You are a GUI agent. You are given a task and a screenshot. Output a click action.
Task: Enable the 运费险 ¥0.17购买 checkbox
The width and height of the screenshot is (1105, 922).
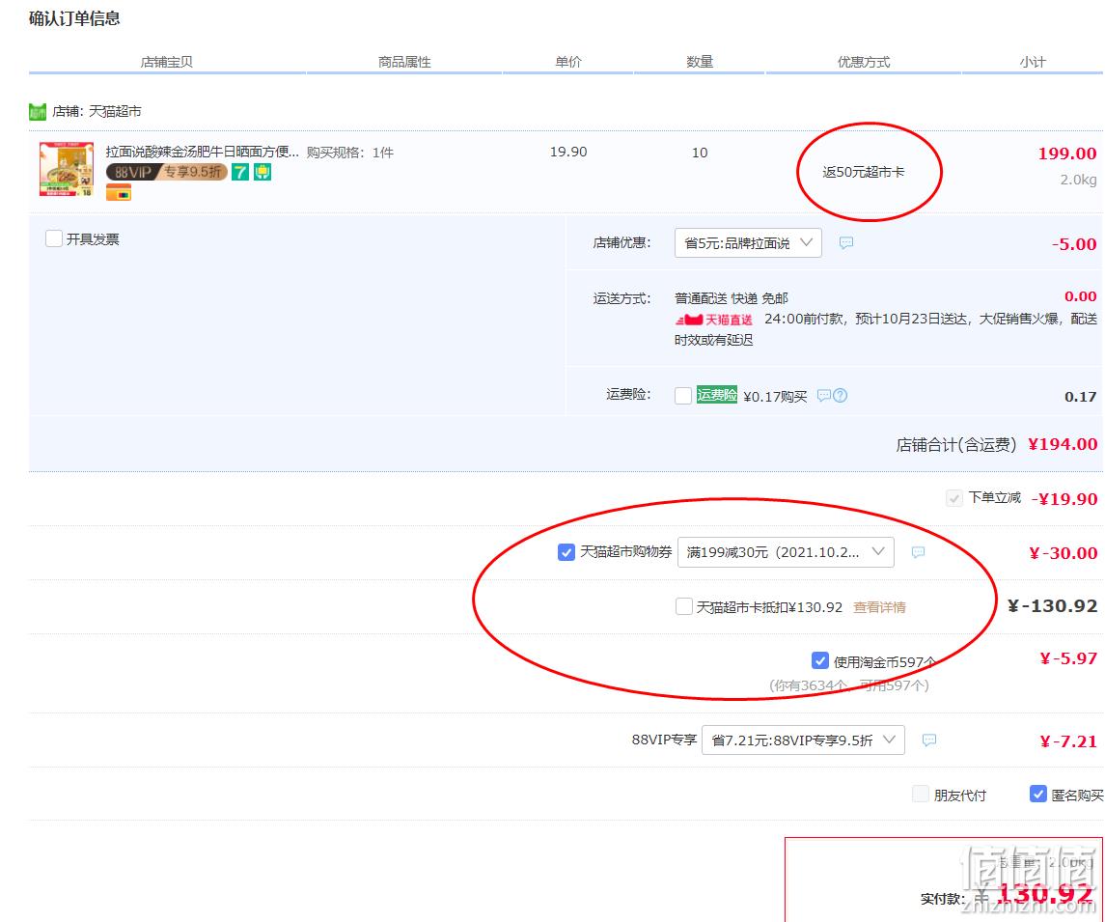[683, 396]
